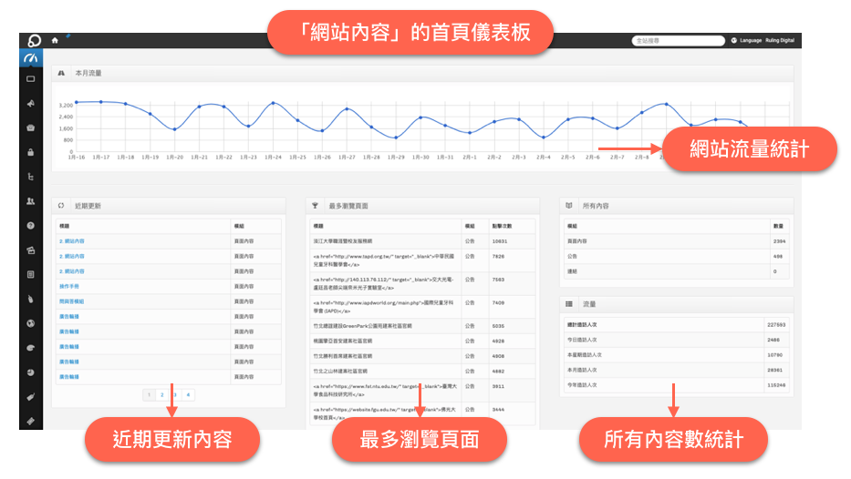Click the first 2. 網站內容 link
851x479 pixels.
[x=72, y=241]
